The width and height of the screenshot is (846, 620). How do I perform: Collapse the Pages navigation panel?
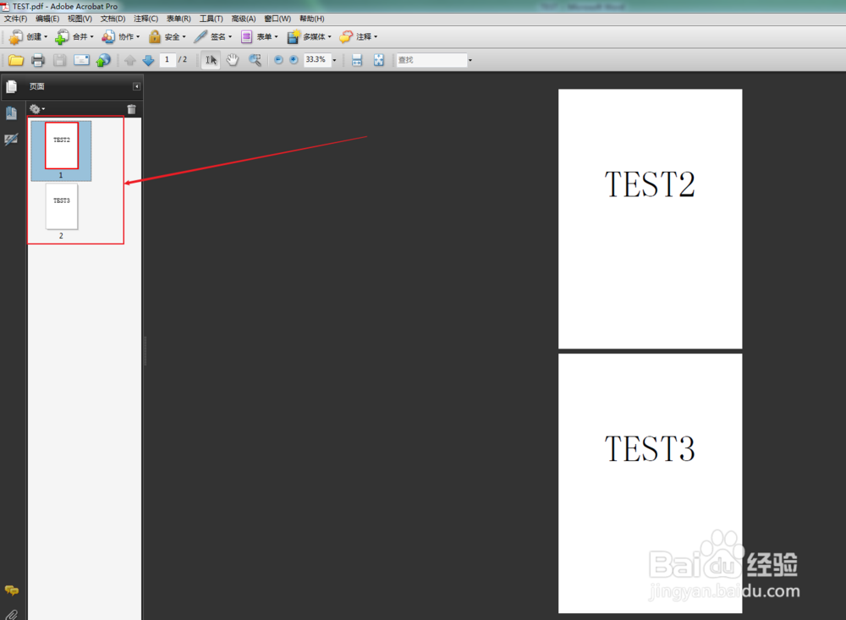136,86
